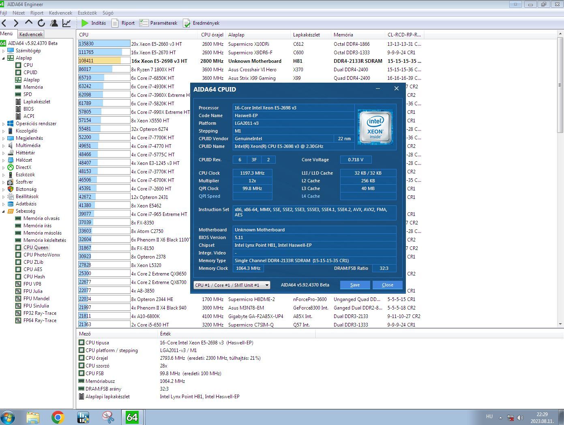Open the Súgó menu
The image size is (564, 425).
(x=108, y=13)
